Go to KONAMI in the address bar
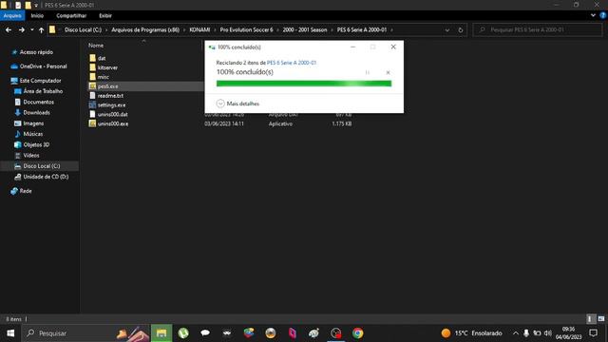Image resolution: width=608 pixels, height=342 pixels. pos(199,29)
